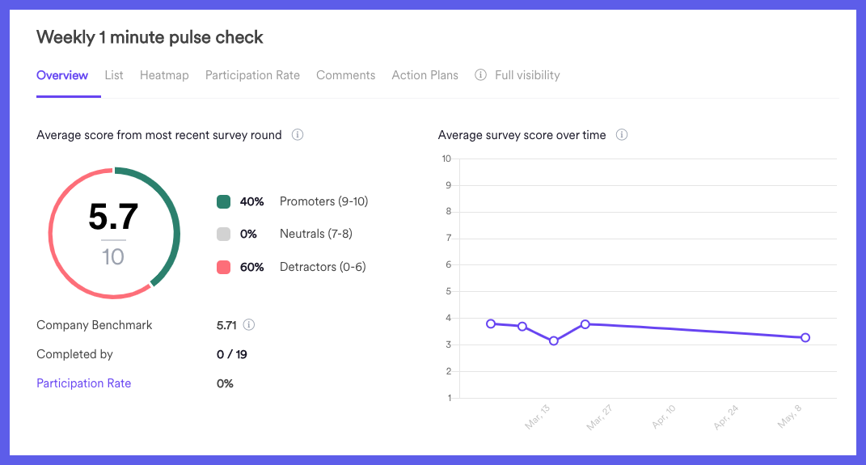Viewport: 866px width, 465px height.
Task: Click the first data point on line chart
Action: coord(491,323)
